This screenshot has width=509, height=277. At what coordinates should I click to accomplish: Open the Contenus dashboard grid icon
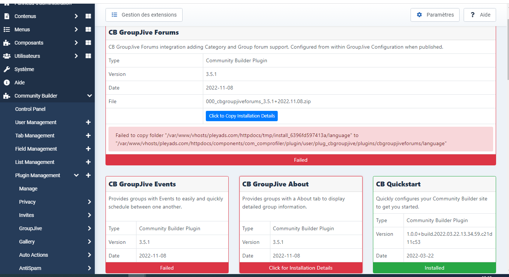pyautogui.click(x=88, y=16)
